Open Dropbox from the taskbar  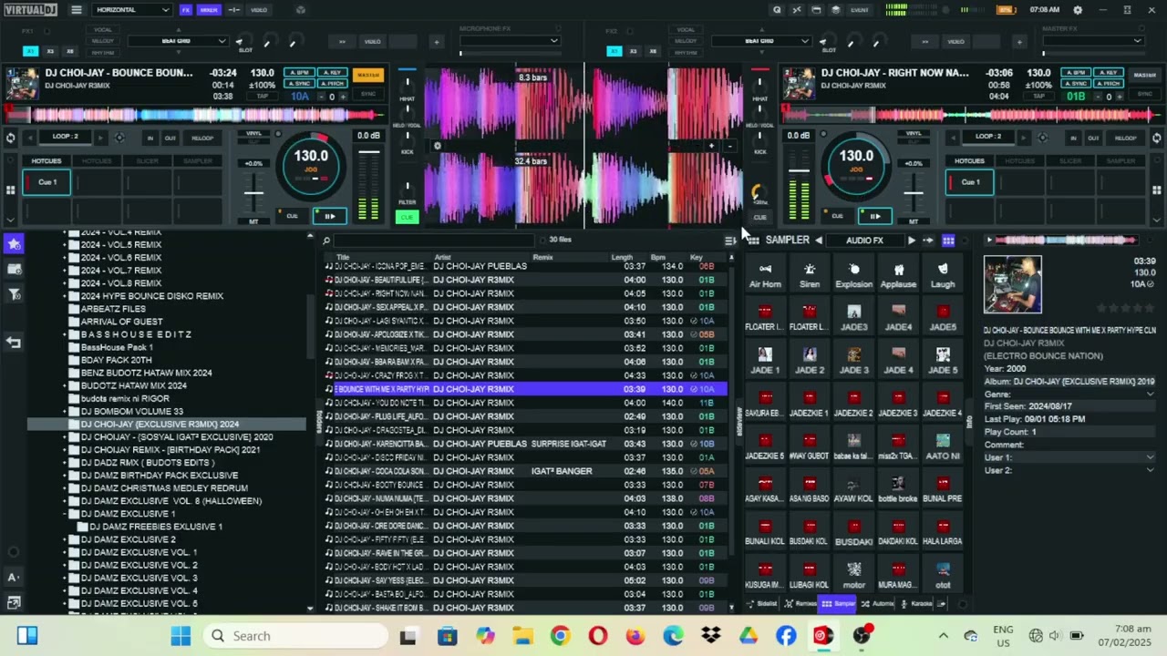coord(710,636)
